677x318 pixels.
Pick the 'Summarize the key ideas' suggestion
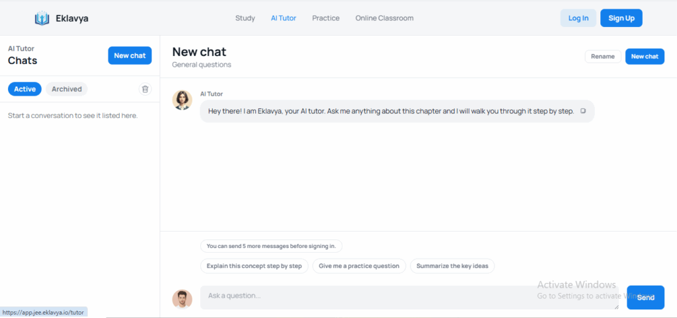click(452, 266)
